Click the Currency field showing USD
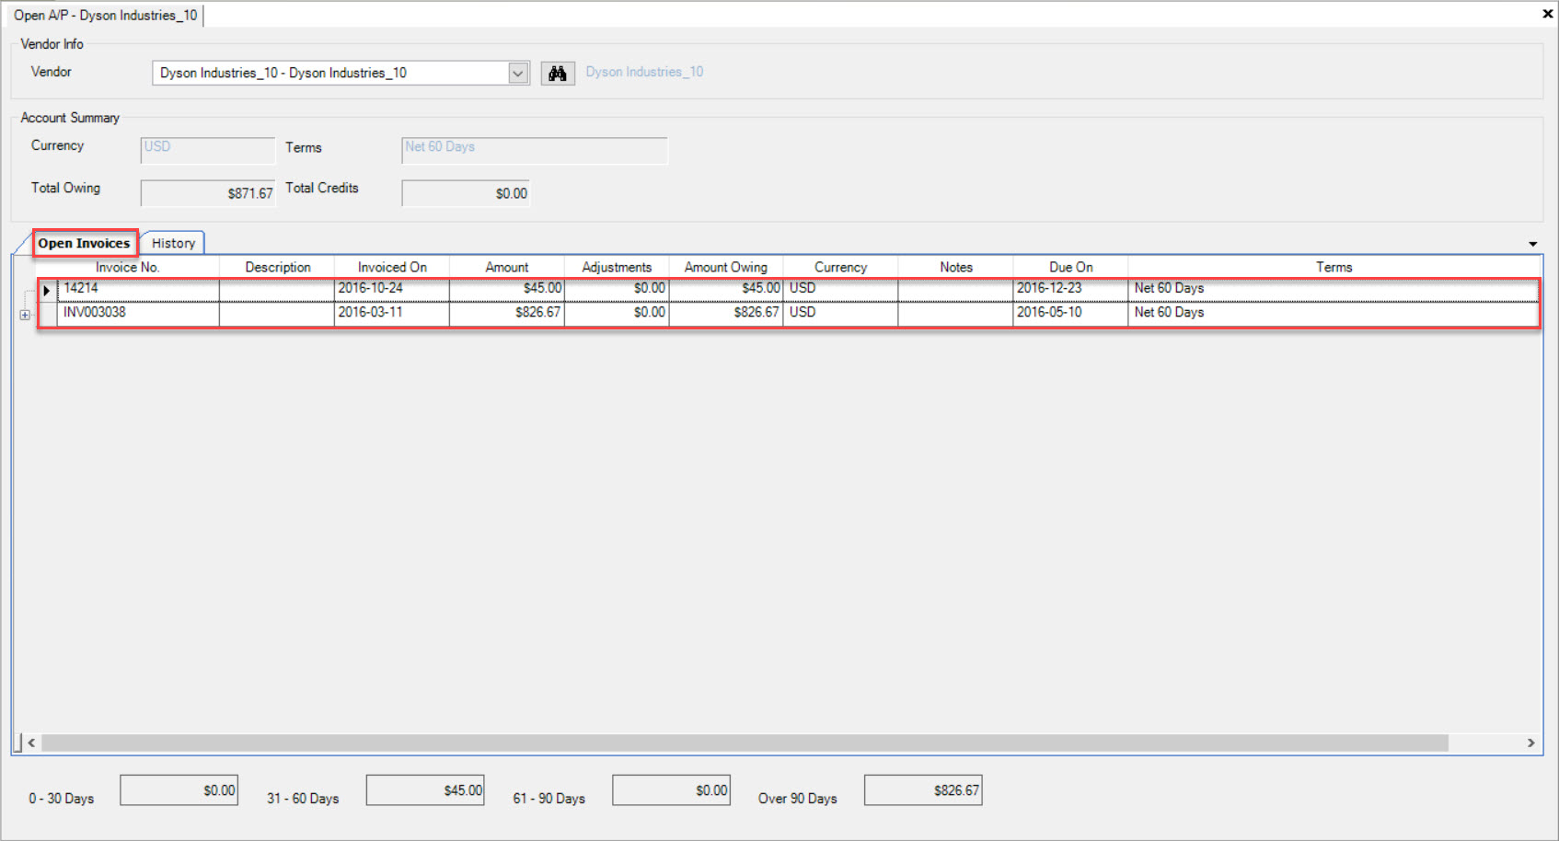The height and width of the screenshot is (841, 1559). click(208, 150)
